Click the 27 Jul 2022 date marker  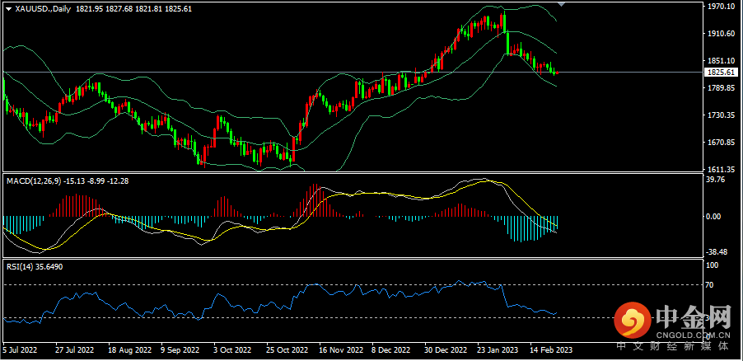click(72, 349)
